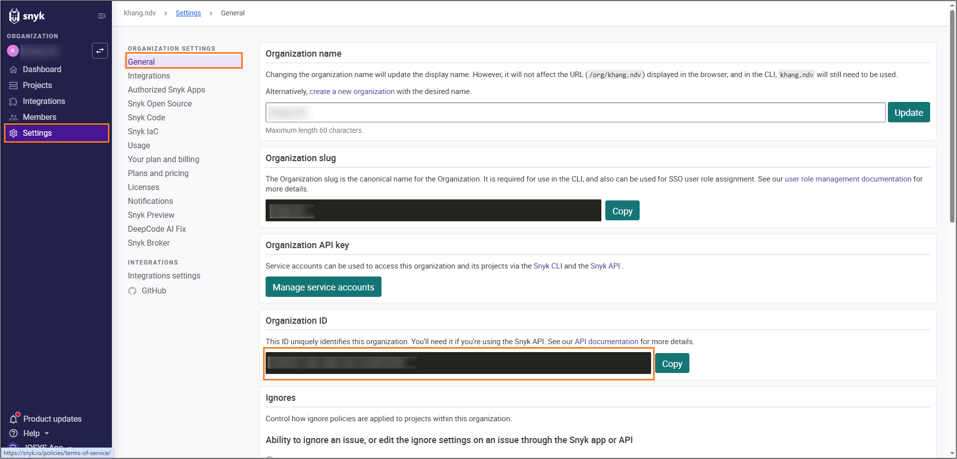Click the Organization ID field
The width and height of the screenshot is (957, 459).
pyautogui.click(x=458, y=363)
